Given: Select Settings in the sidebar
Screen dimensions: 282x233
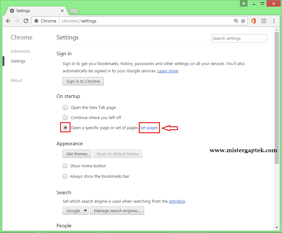Looking at the screenshot, I should (x=18, y=61).
